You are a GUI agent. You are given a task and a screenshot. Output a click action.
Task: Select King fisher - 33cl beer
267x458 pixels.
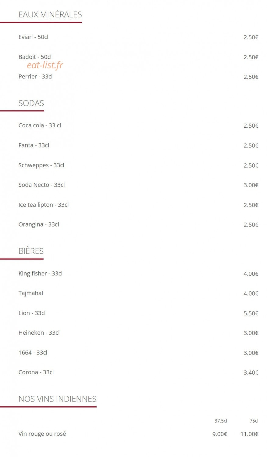coord(41,273)
